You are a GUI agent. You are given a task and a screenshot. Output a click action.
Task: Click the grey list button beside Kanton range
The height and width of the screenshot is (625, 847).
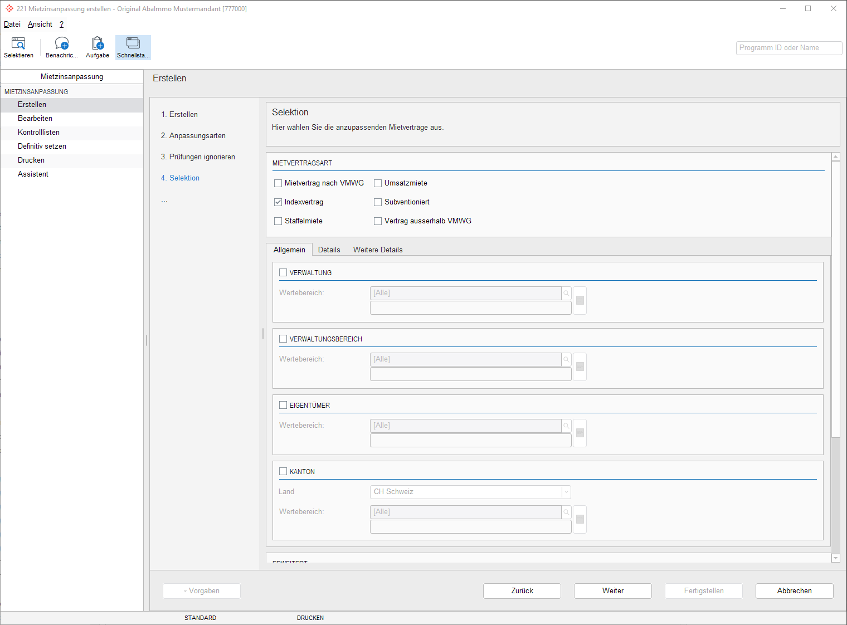click(580, 519)
